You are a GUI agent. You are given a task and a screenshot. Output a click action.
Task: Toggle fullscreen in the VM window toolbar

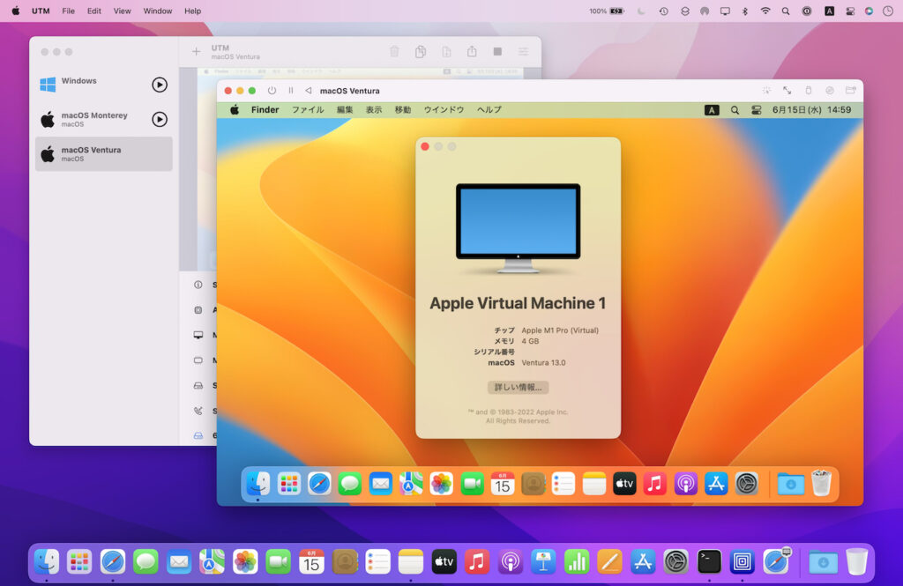click(787, 90)
